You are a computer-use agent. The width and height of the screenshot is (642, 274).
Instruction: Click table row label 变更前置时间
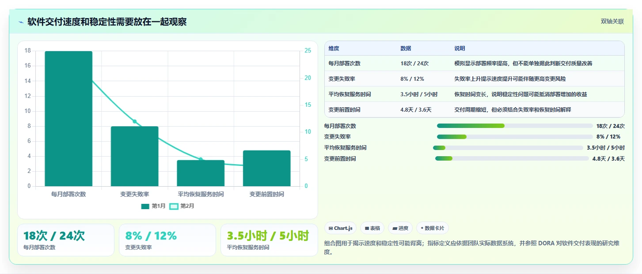345,109
